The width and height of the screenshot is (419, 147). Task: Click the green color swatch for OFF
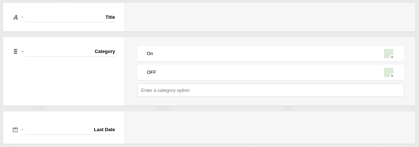pyautogui.click(x=388, y=72)
